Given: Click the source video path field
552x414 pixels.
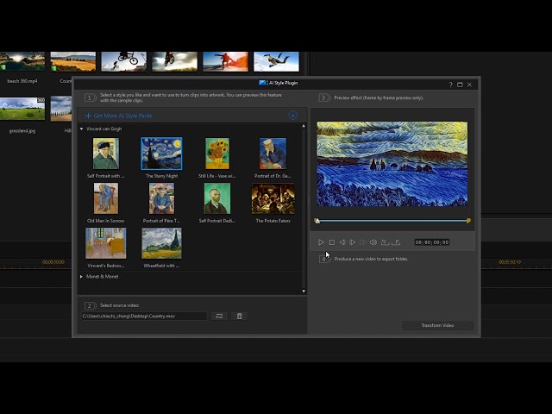Looking at the screenshot, I should point(143,317).
